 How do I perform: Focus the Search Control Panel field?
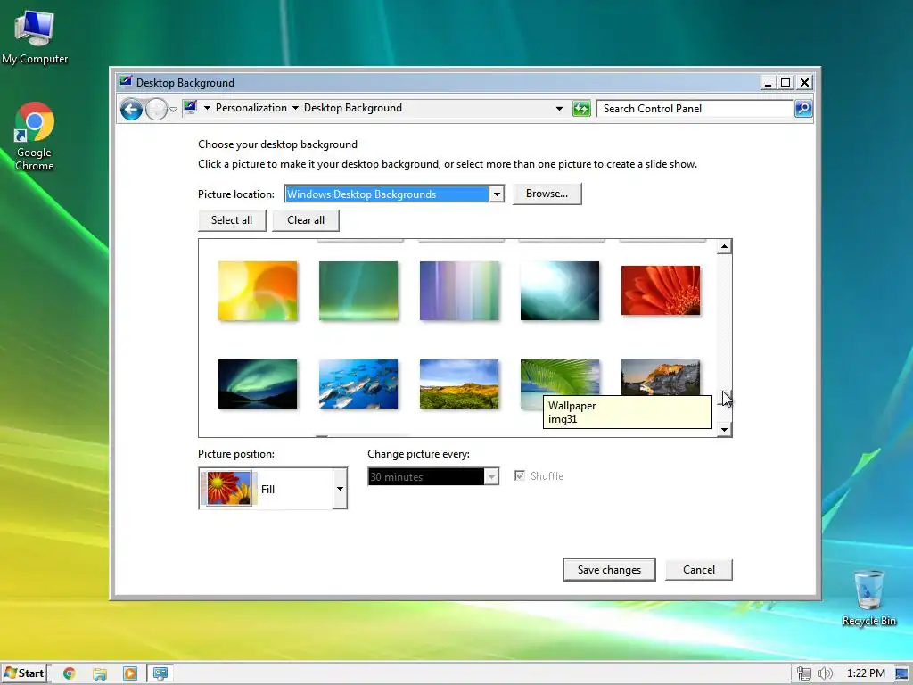tap(695, 109)
